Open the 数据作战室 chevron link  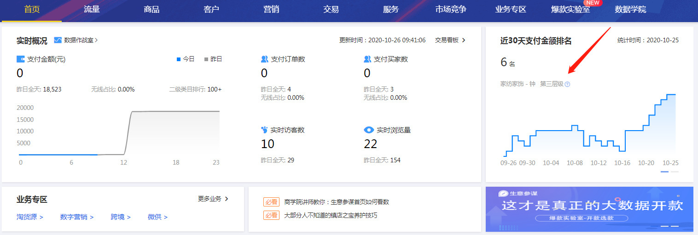click(96, 40)
